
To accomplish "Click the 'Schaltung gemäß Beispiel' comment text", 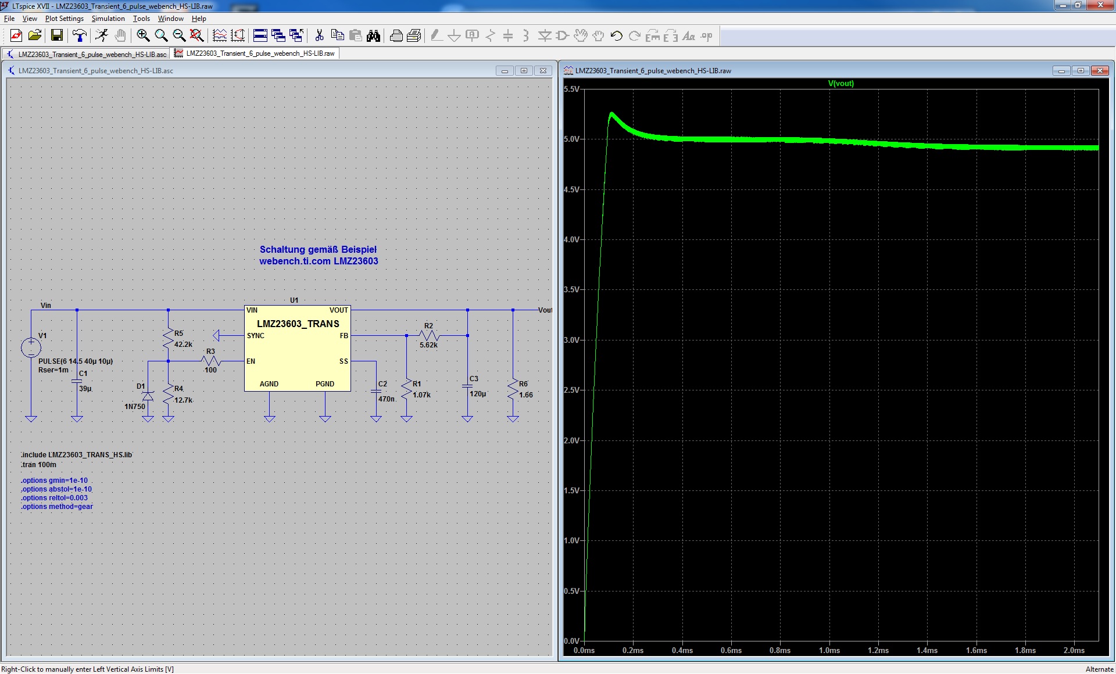I will (x=318, y=249).
